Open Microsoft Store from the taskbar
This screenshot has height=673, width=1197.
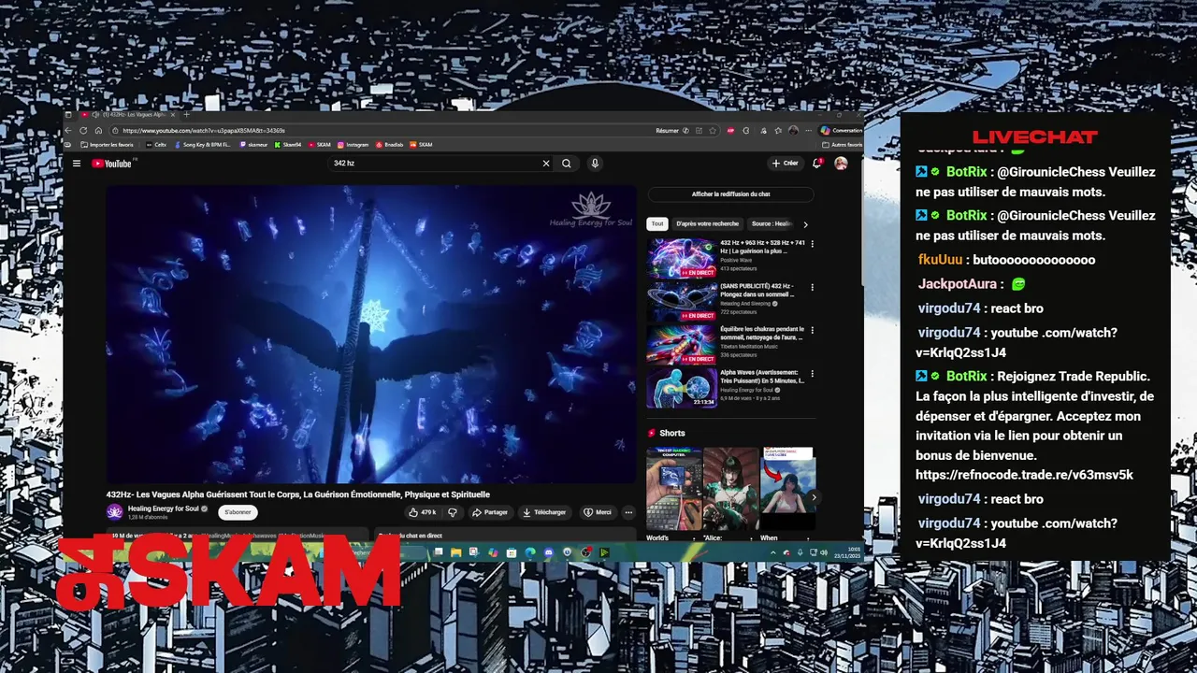(x=511, y=552)
